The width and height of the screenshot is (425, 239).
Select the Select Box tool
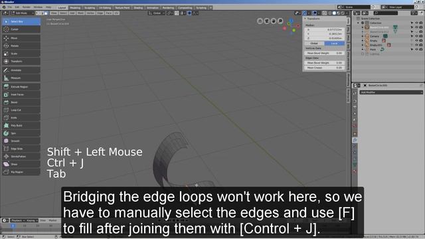pos(21,21)
